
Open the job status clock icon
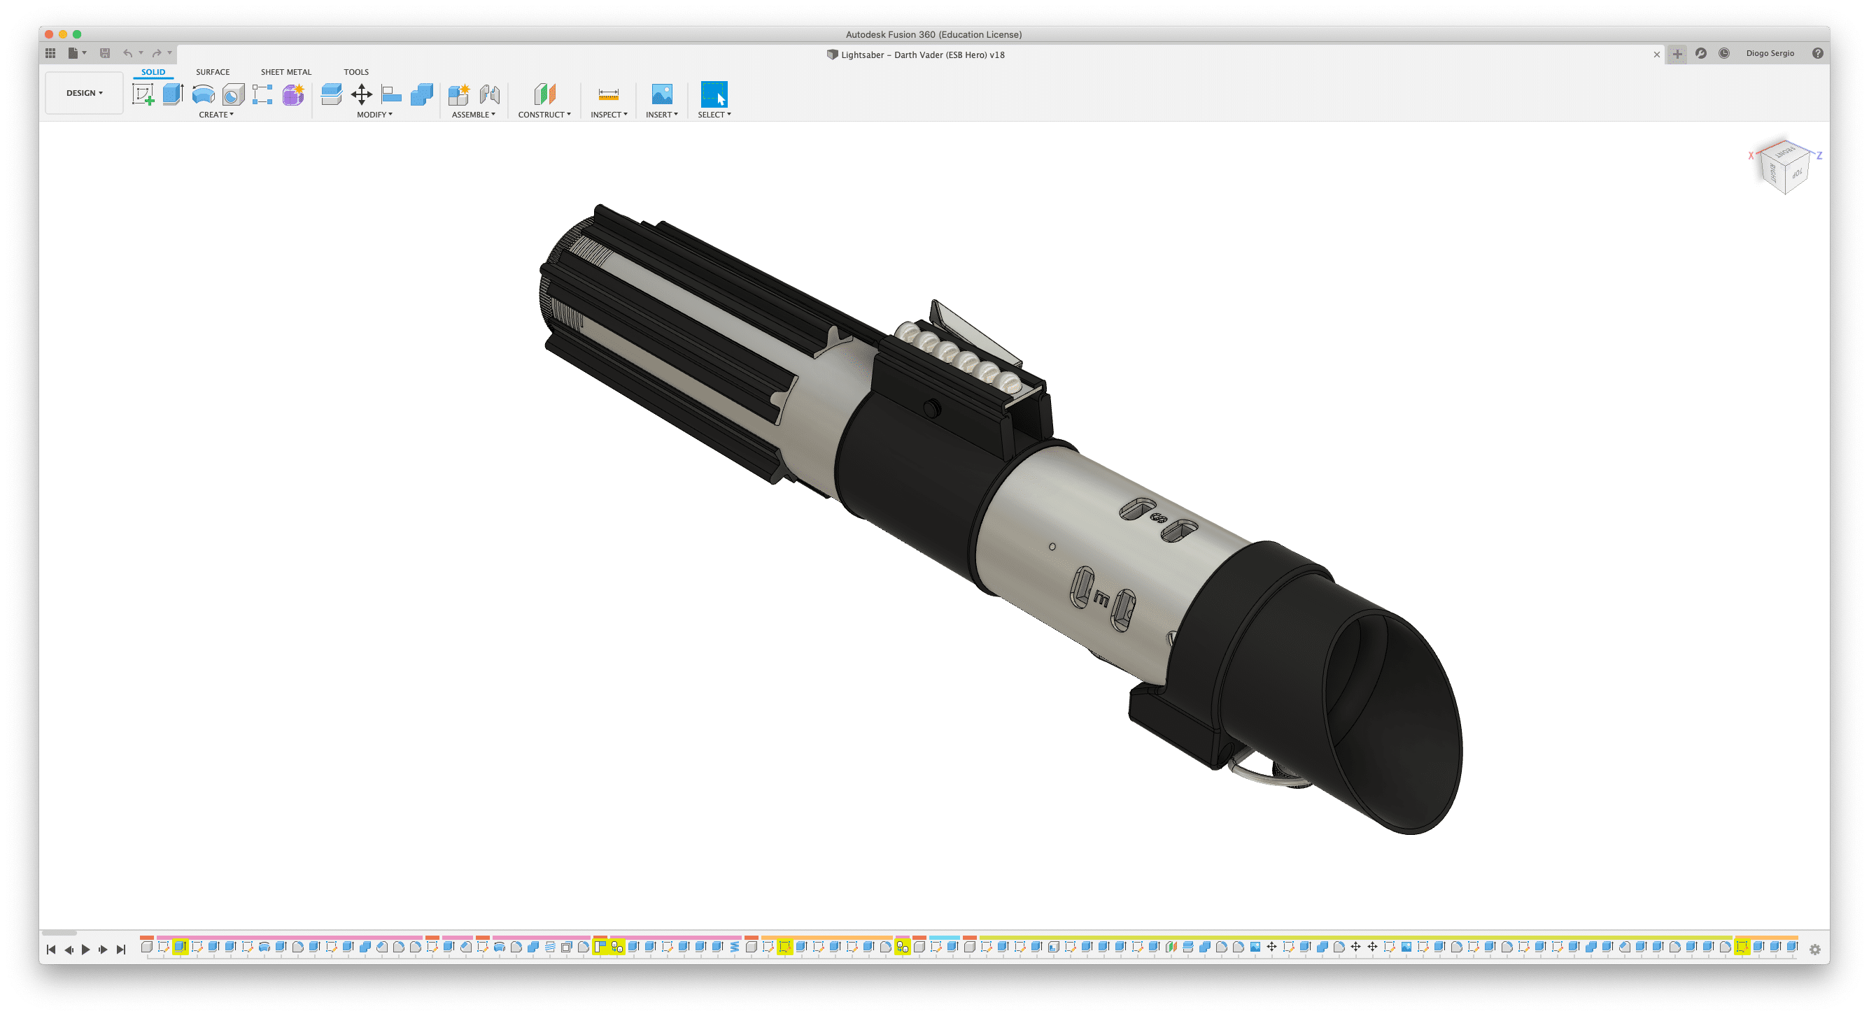pos(1724,53)
